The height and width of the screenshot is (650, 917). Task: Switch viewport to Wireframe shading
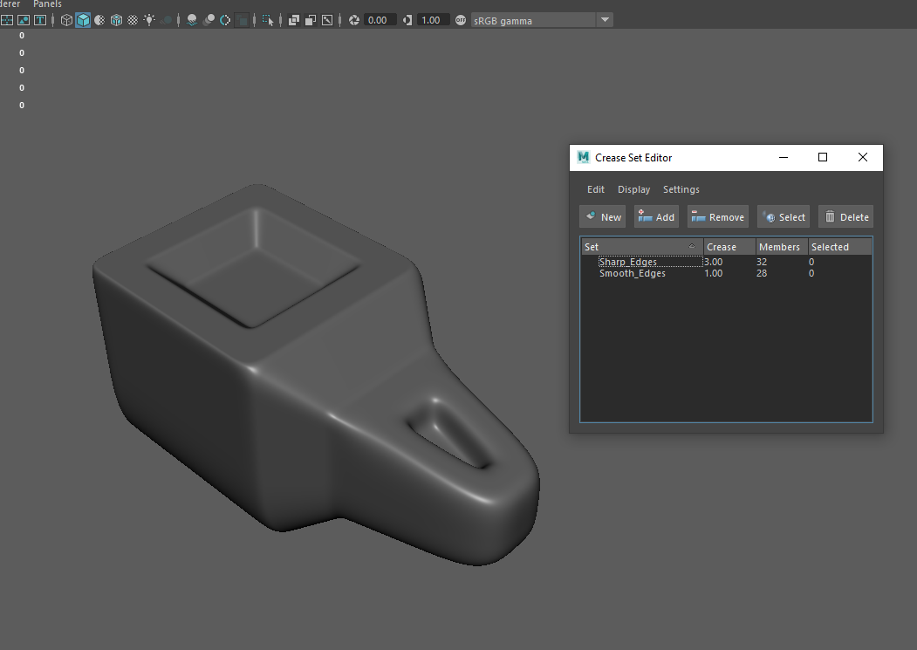[x=66, y=20]
